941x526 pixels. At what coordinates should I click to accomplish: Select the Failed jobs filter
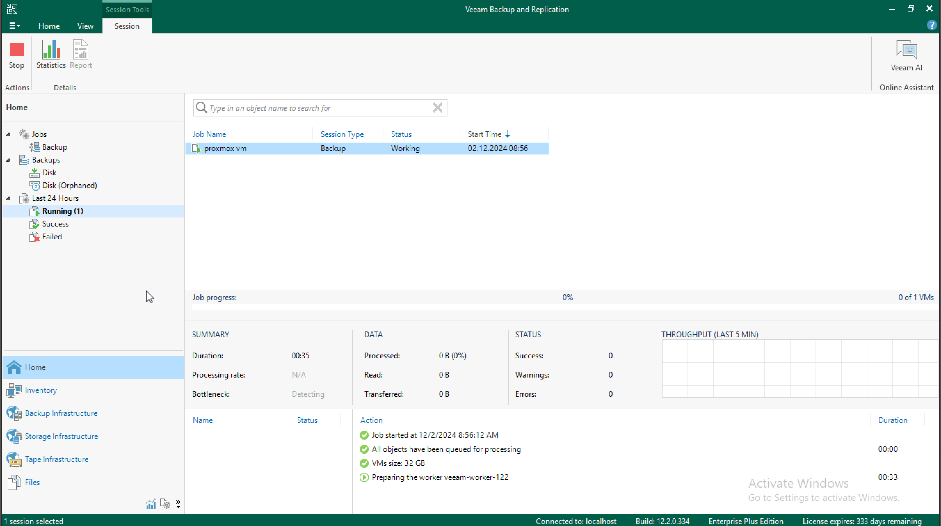click(x=52, y=236)
